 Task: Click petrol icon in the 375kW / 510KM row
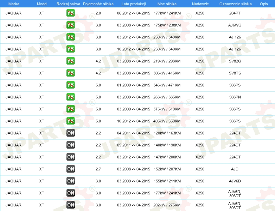click(70, 109)
